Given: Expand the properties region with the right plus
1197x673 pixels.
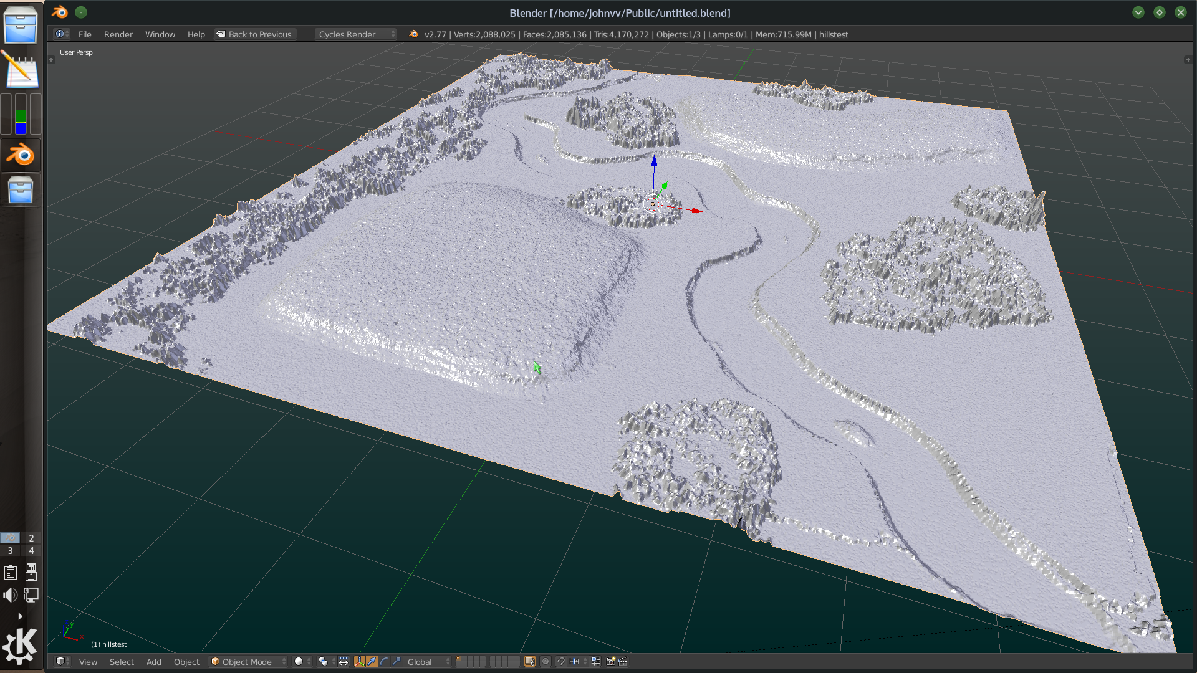Looking at the screenshot, I should (x=1188, y=60).
